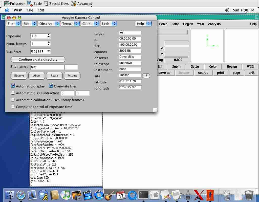The image size is (259, 202).
Task: Enable Automatic calibration using library frames
Action: (13, 100)
